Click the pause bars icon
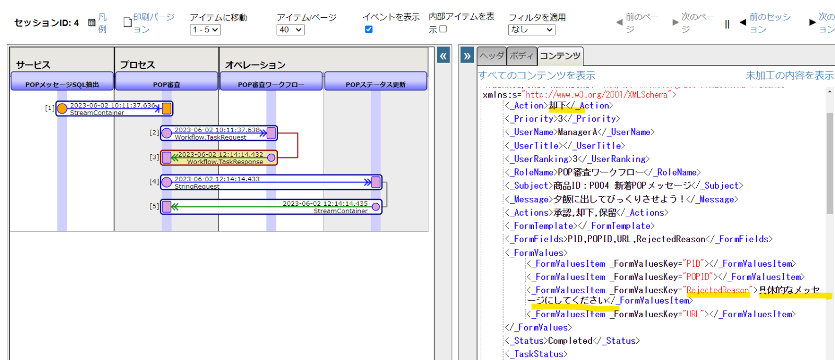This screenshot has width=835, height=360. [727, 24]
